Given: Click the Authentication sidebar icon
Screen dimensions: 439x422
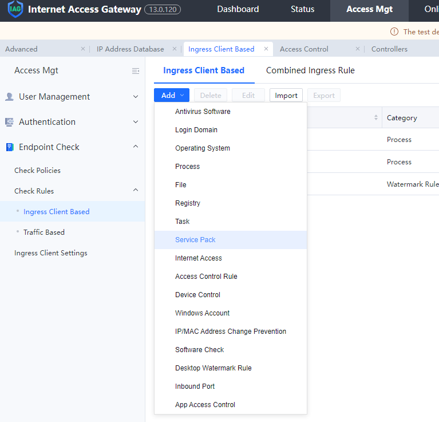Looking at the screenshot, I should pos(9,122).
